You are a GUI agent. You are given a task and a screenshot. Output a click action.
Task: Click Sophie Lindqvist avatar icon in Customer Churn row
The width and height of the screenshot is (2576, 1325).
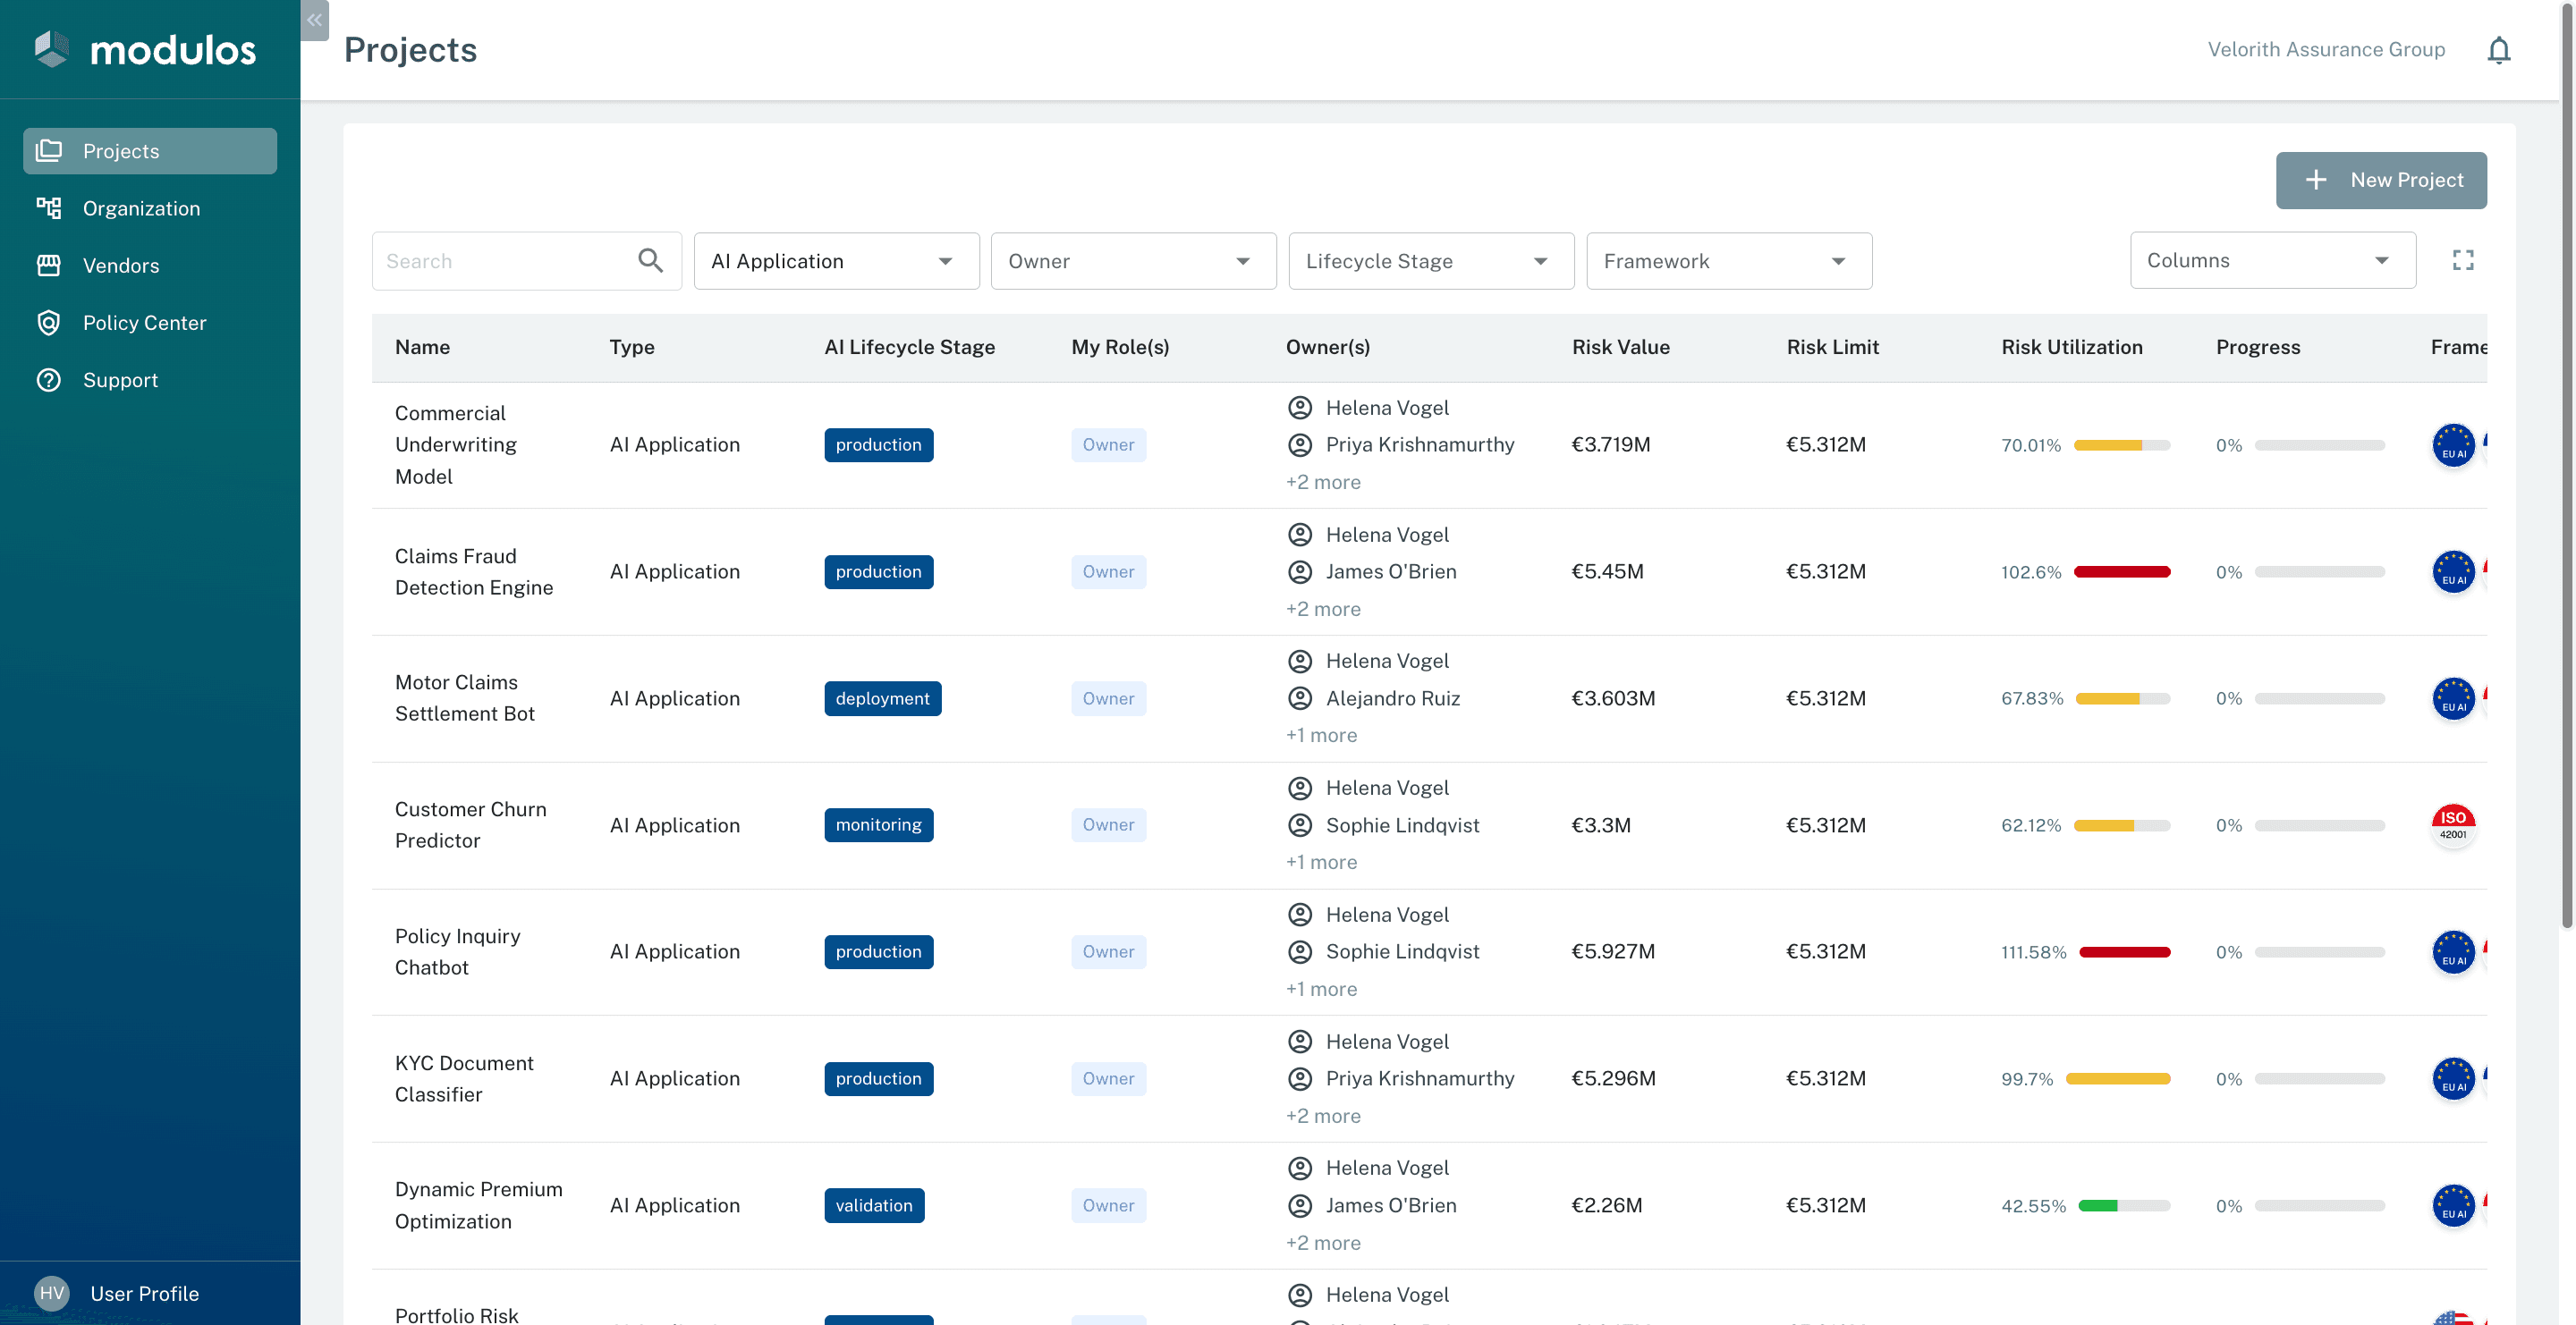coord(1300,825)
